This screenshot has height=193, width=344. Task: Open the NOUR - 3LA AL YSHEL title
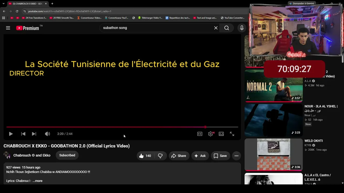coord(321,109)
